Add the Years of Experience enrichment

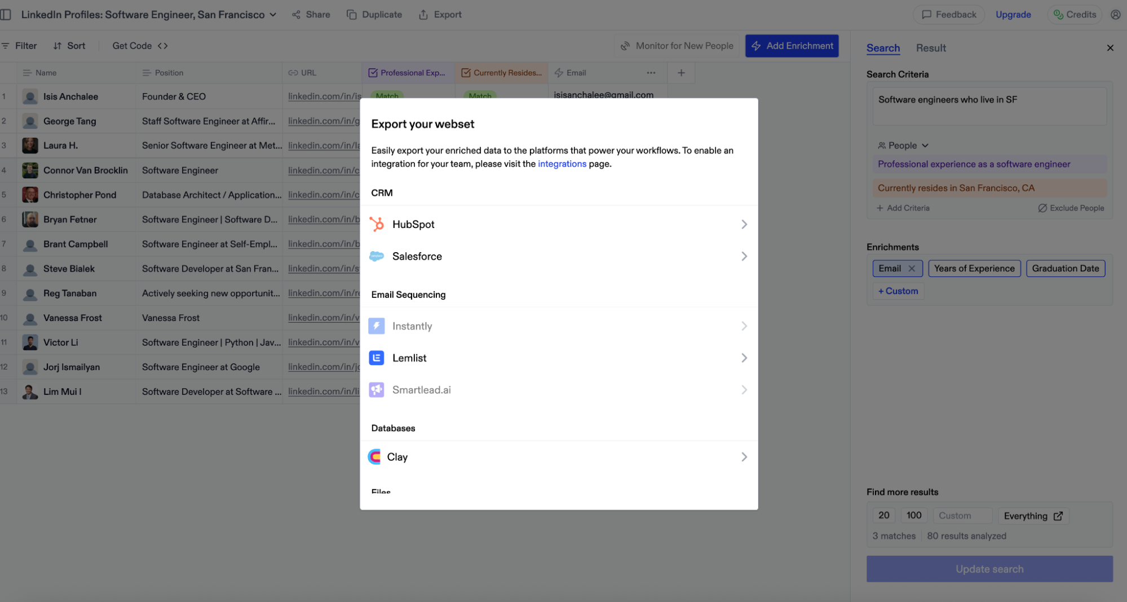[x=974, y=269]
